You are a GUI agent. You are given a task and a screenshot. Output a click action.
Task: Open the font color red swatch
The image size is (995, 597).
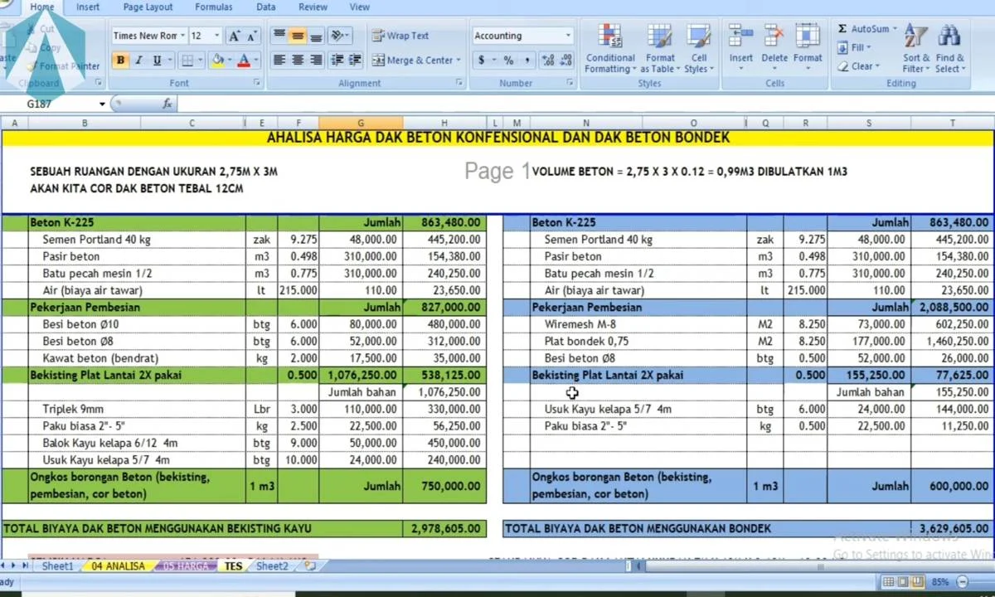coord(243,61)
